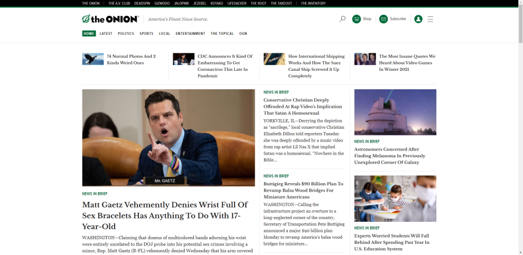Click the Shop text label
The width and height of the screenshot is (523, 255).
(x=367, y=19)
